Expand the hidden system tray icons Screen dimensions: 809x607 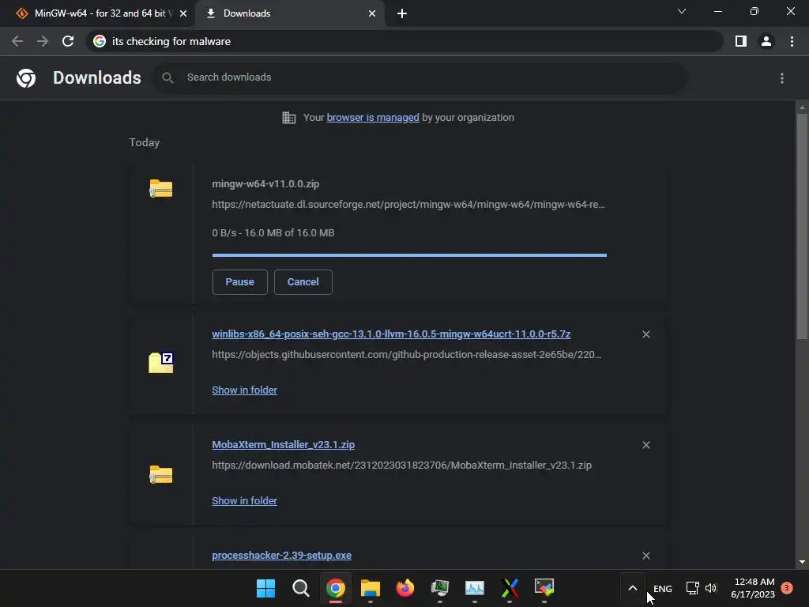coord(633,588)
